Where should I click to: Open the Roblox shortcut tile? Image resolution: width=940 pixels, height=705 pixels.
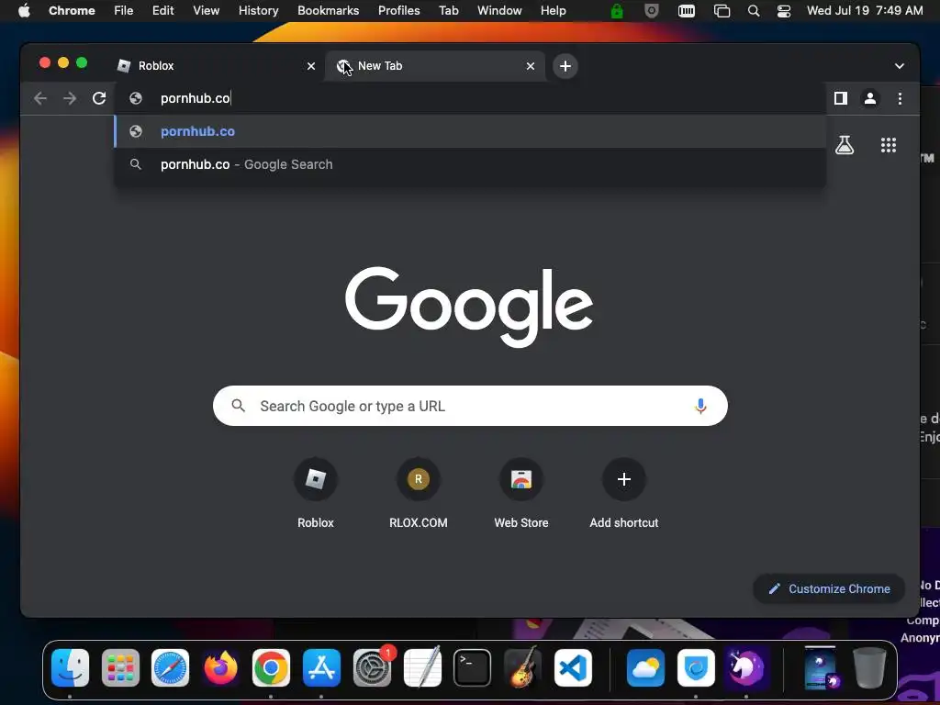[316, 493]
